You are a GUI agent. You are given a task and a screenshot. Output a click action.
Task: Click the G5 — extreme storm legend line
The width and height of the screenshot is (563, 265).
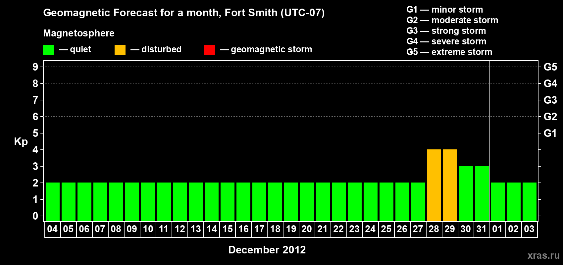coord(449,52)
